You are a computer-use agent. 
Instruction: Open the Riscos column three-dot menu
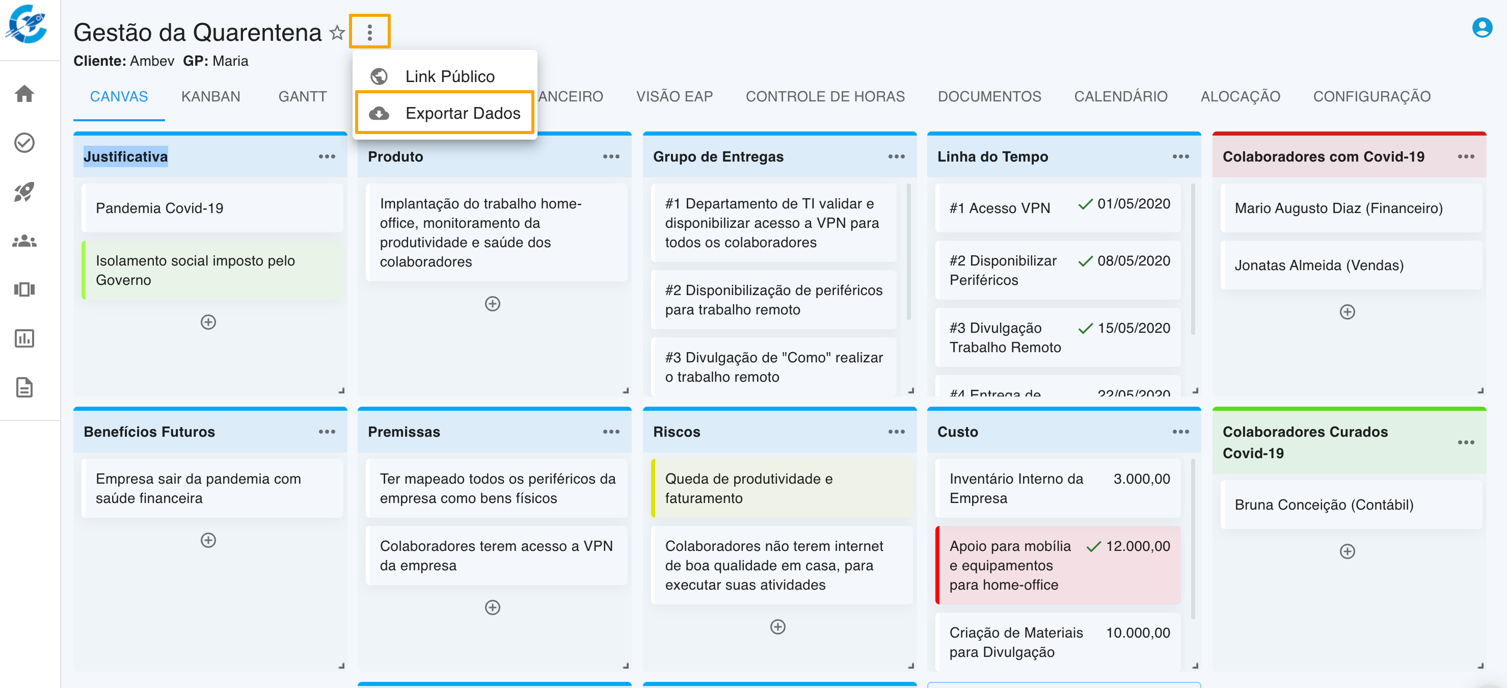(896, 432)
